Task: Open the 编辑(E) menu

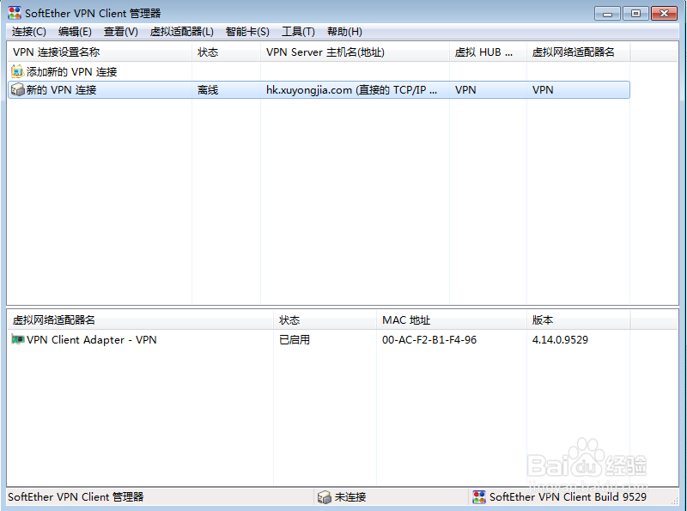Action: pos(75,32)
